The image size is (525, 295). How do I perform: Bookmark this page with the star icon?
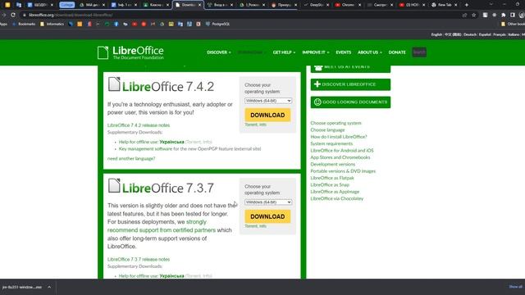tap(474, 15)
